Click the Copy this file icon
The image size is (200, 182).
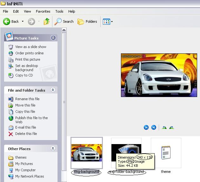(x=11, y=112)
